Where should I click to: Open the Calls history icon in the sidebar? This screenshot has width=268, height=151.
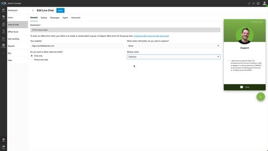[x=3, y=32]
